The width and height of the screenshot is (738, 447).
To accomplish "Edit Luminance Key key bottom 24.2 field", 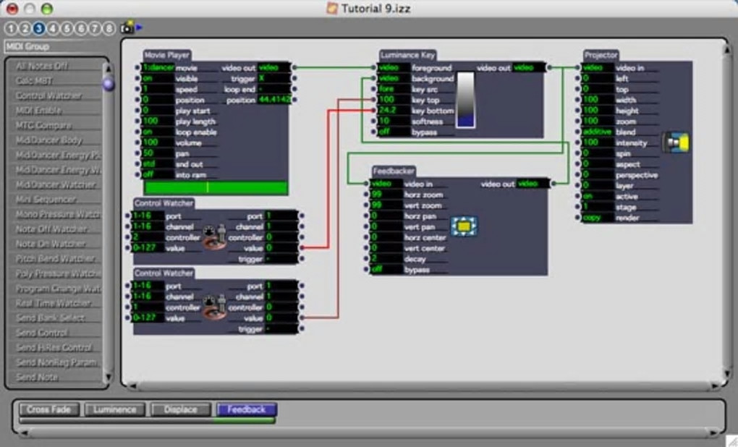I will (394, 111).
